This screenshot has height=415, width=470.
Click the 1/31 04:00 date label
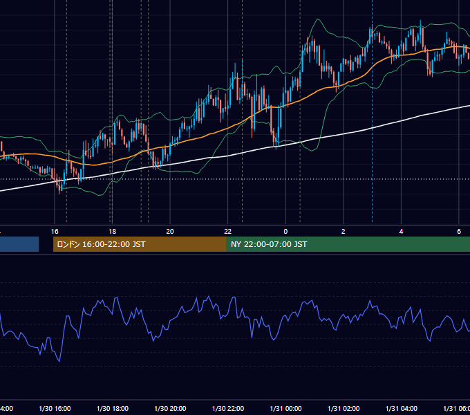pos(401,408)
